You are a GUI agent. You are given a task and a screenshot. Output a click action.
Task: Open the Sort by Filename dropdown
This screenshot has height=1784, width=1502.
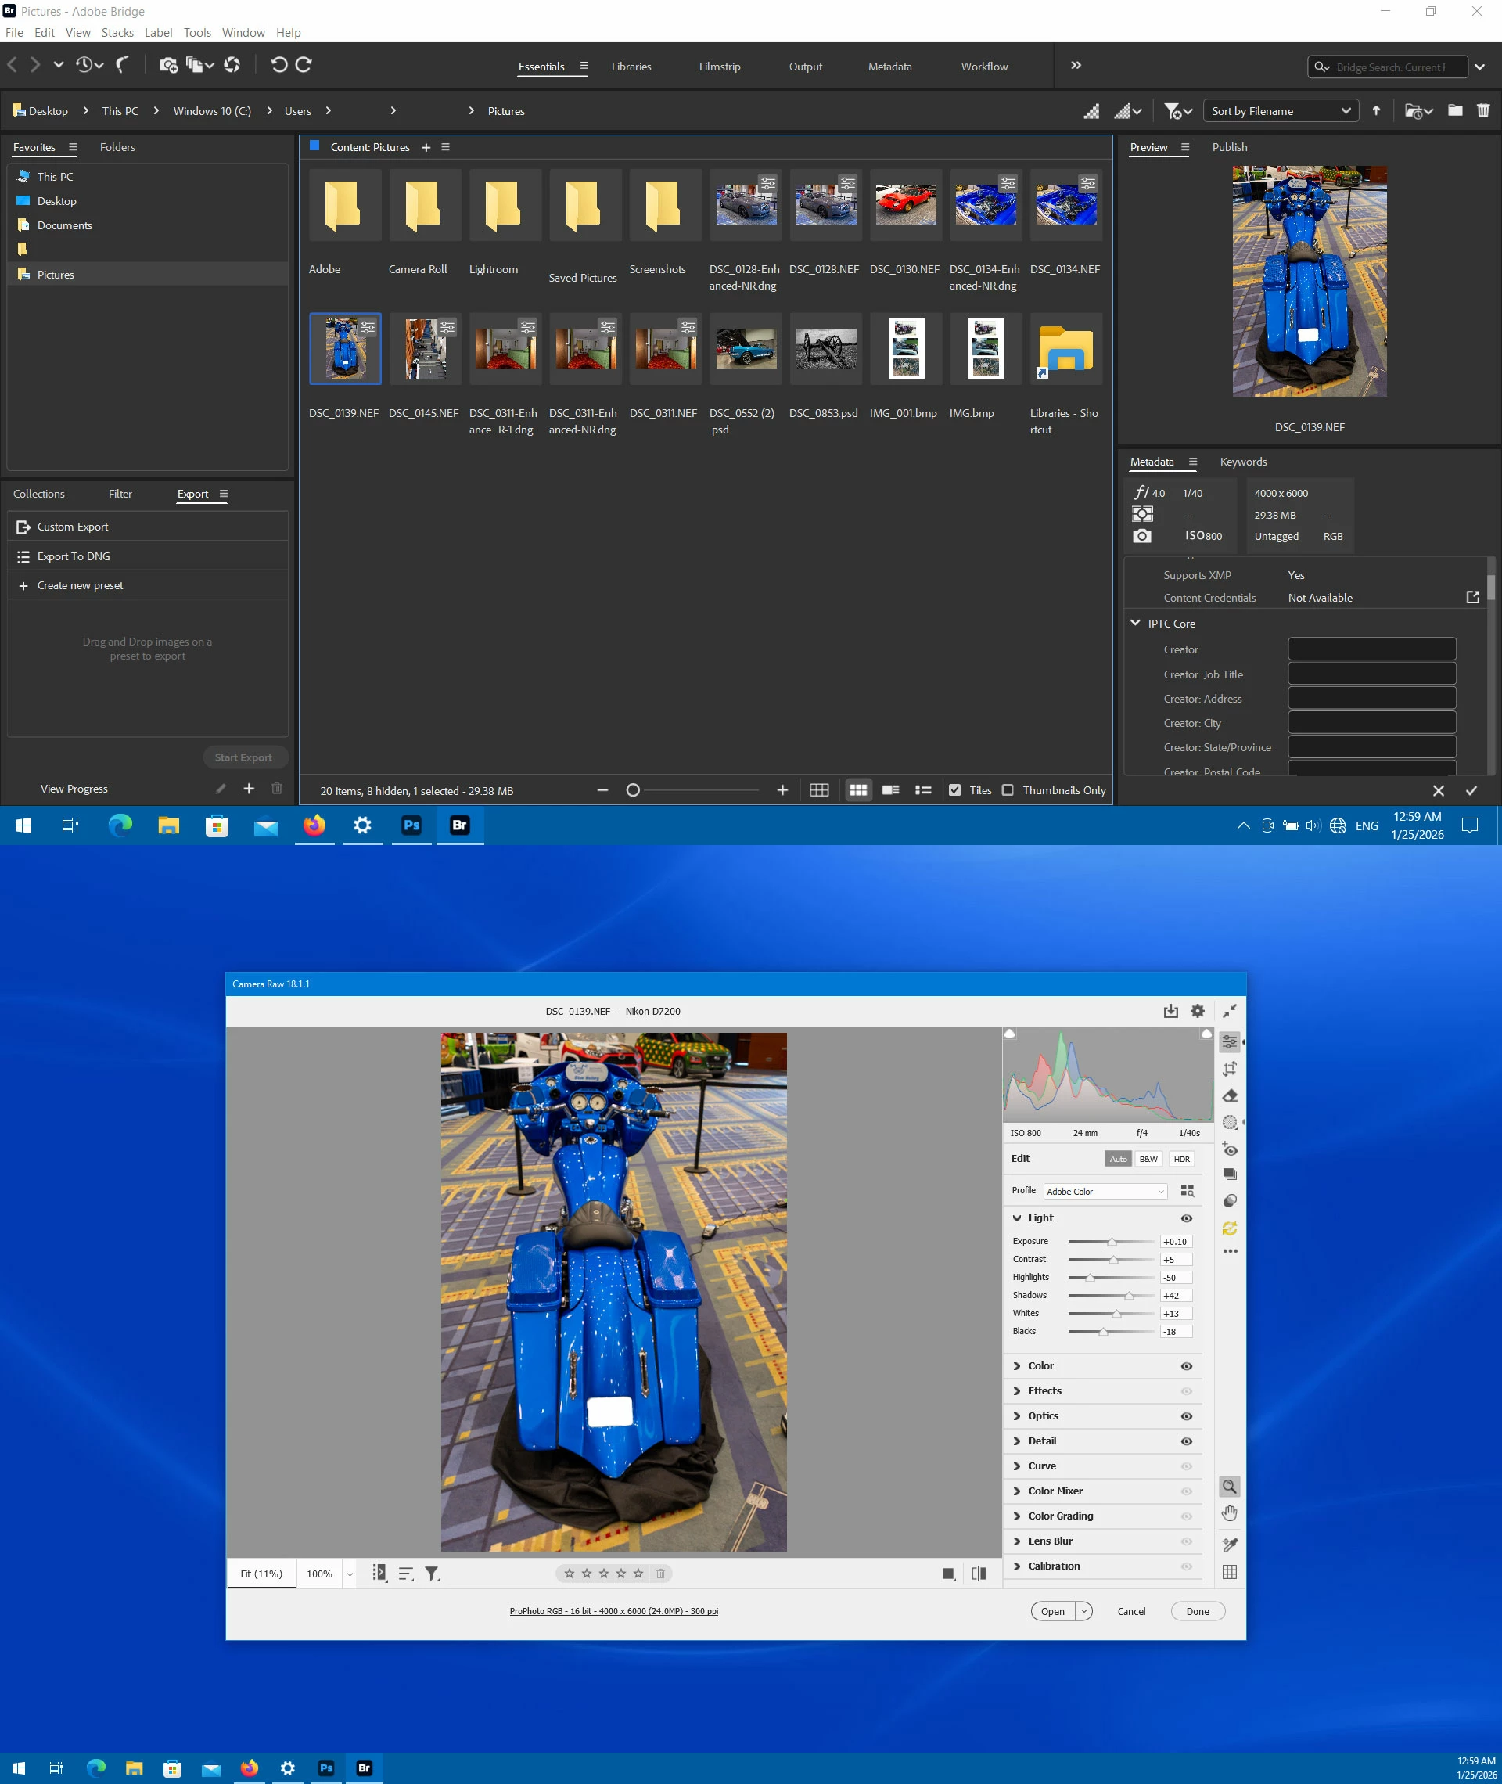[1280, 110]
